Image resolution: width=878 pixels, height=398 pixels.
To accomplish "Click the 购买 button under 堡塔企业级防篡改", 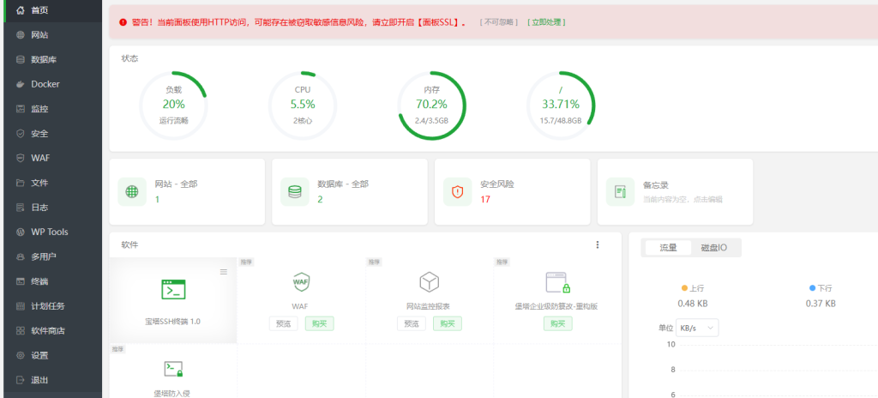I will [x=558, y=323].
